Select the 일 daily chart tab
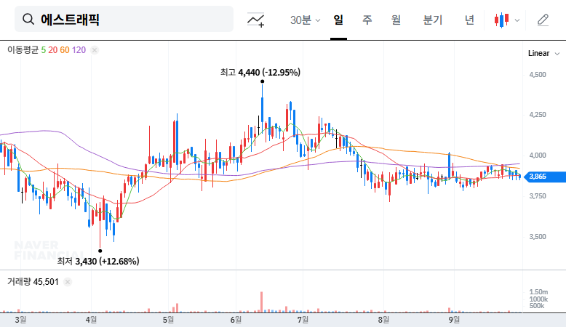 (x=338, y=20)
